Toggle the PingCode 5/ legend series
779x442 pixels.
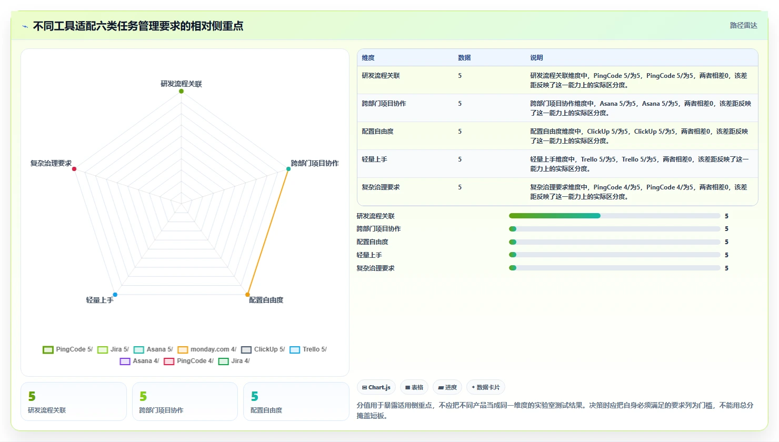(x=67, y=349)
